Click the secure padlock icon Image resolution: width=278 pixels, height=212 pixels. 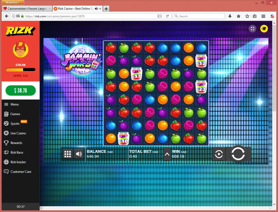click(22, 16)
